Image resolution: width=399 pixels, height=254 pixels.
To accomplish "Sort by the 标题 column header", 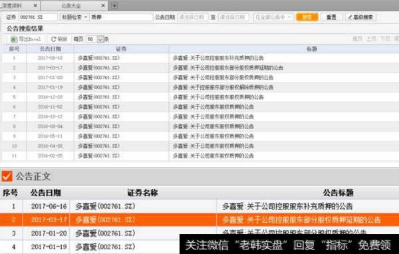I will [311, 49].
